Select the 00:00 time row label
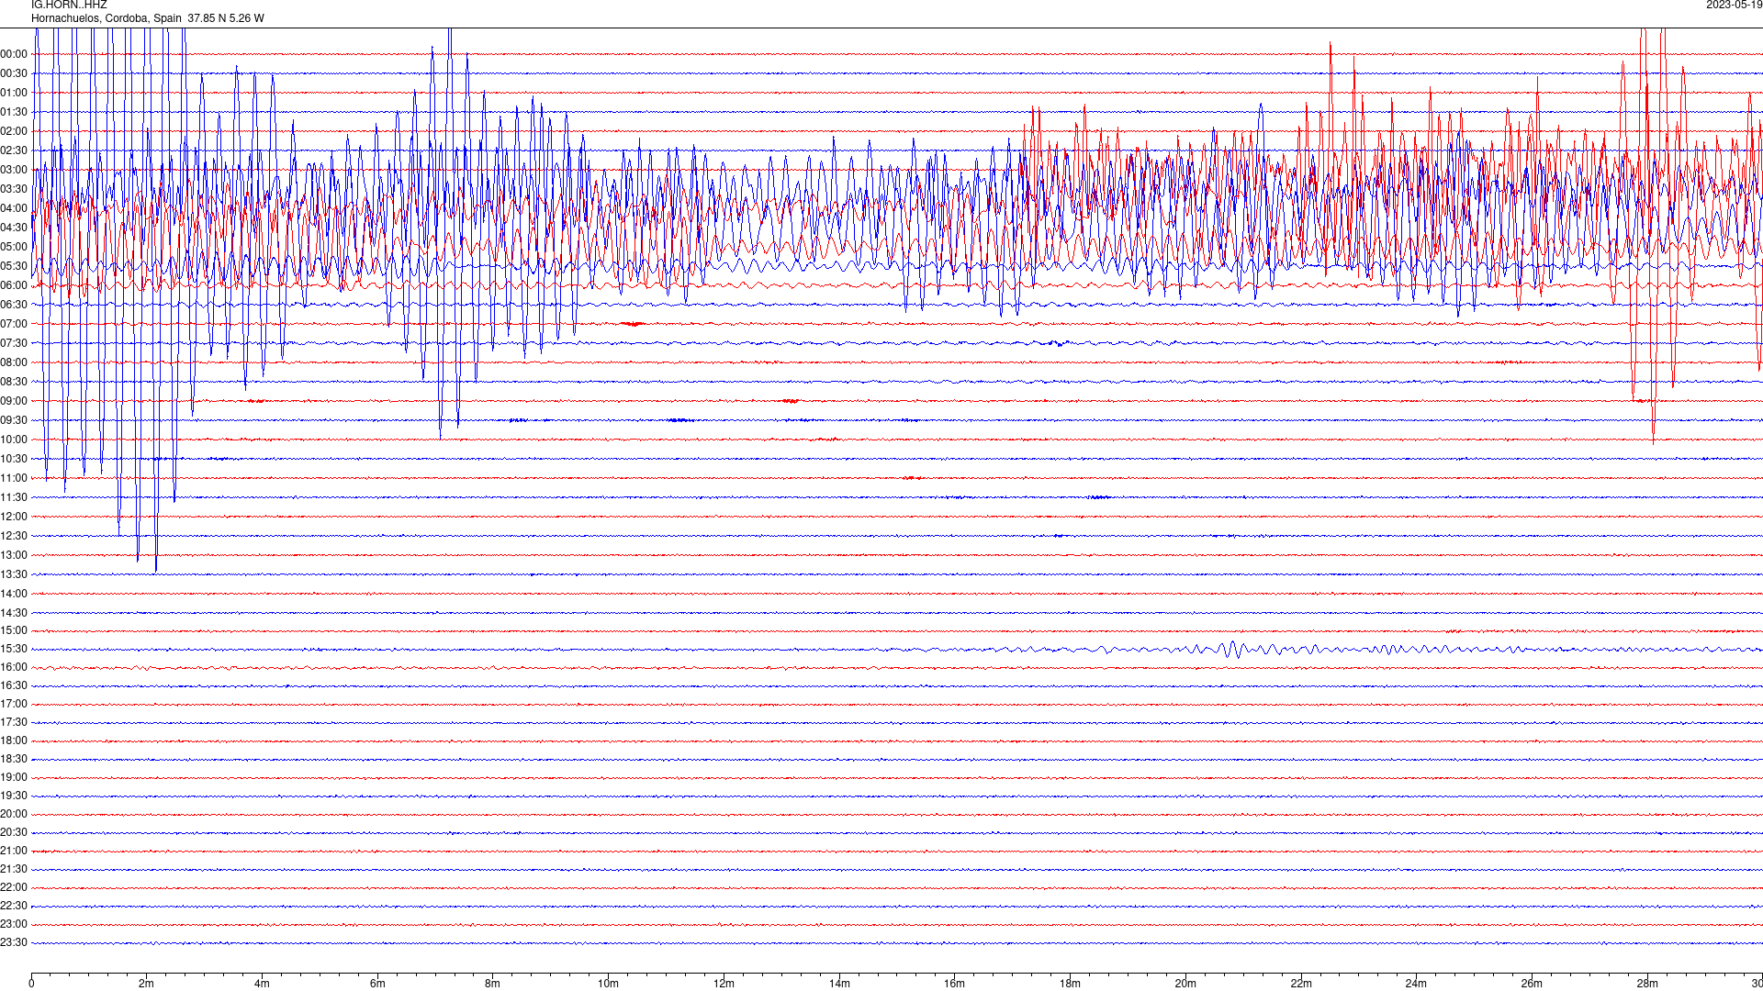The image size is (1763, 991). pyautogui.click(x=14, y=54)
